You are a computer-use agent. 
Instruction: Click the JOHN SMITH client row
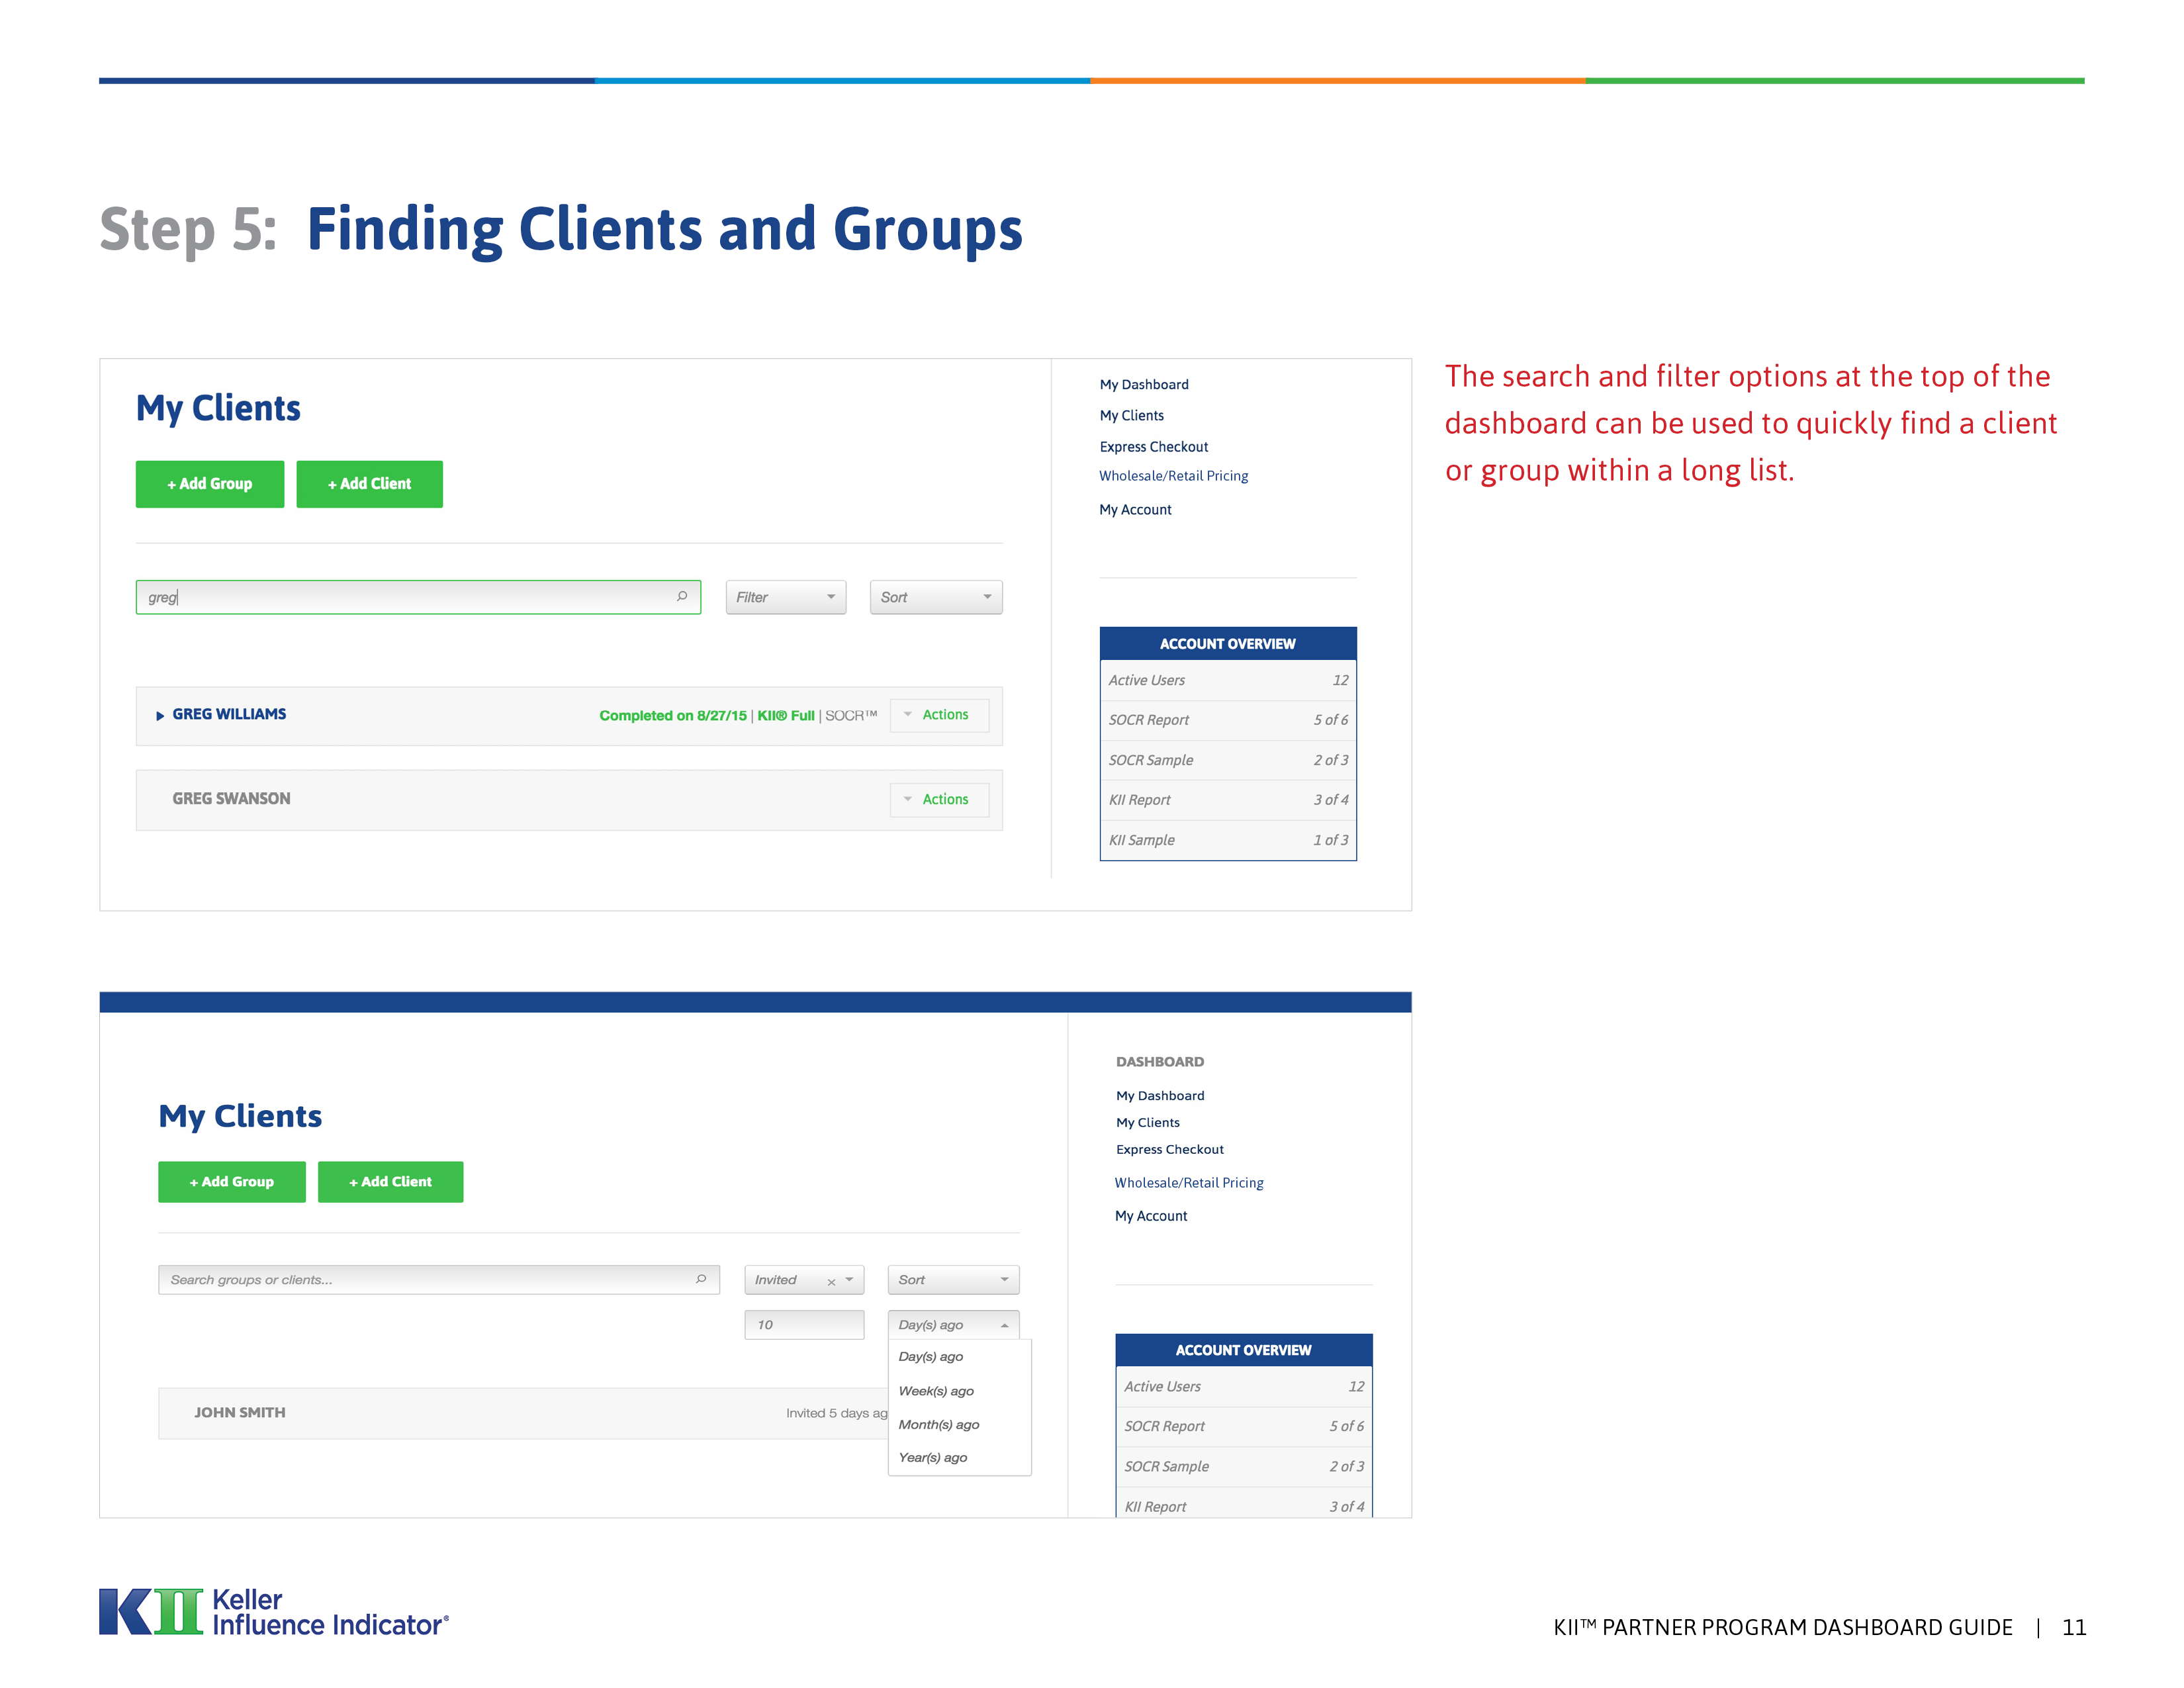coord(523,1413)
